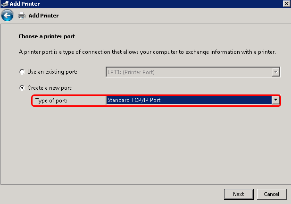Click the 'Use an existing port:' label text
Viewport: 291px width, 204px height.
pyautogui.click(x=52, y=72)
